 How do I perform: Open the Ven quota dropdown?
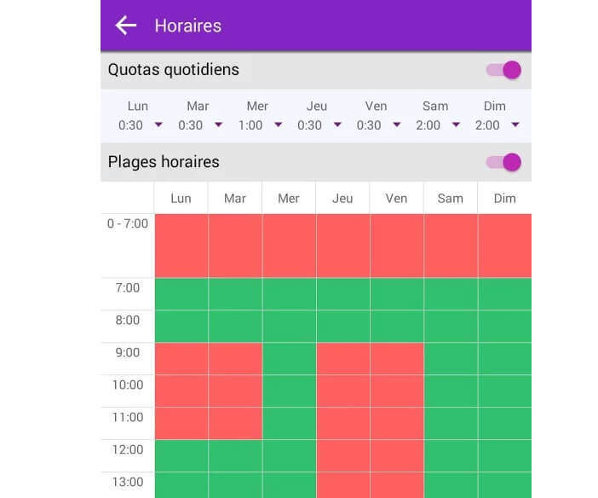[x=380, y=125]
